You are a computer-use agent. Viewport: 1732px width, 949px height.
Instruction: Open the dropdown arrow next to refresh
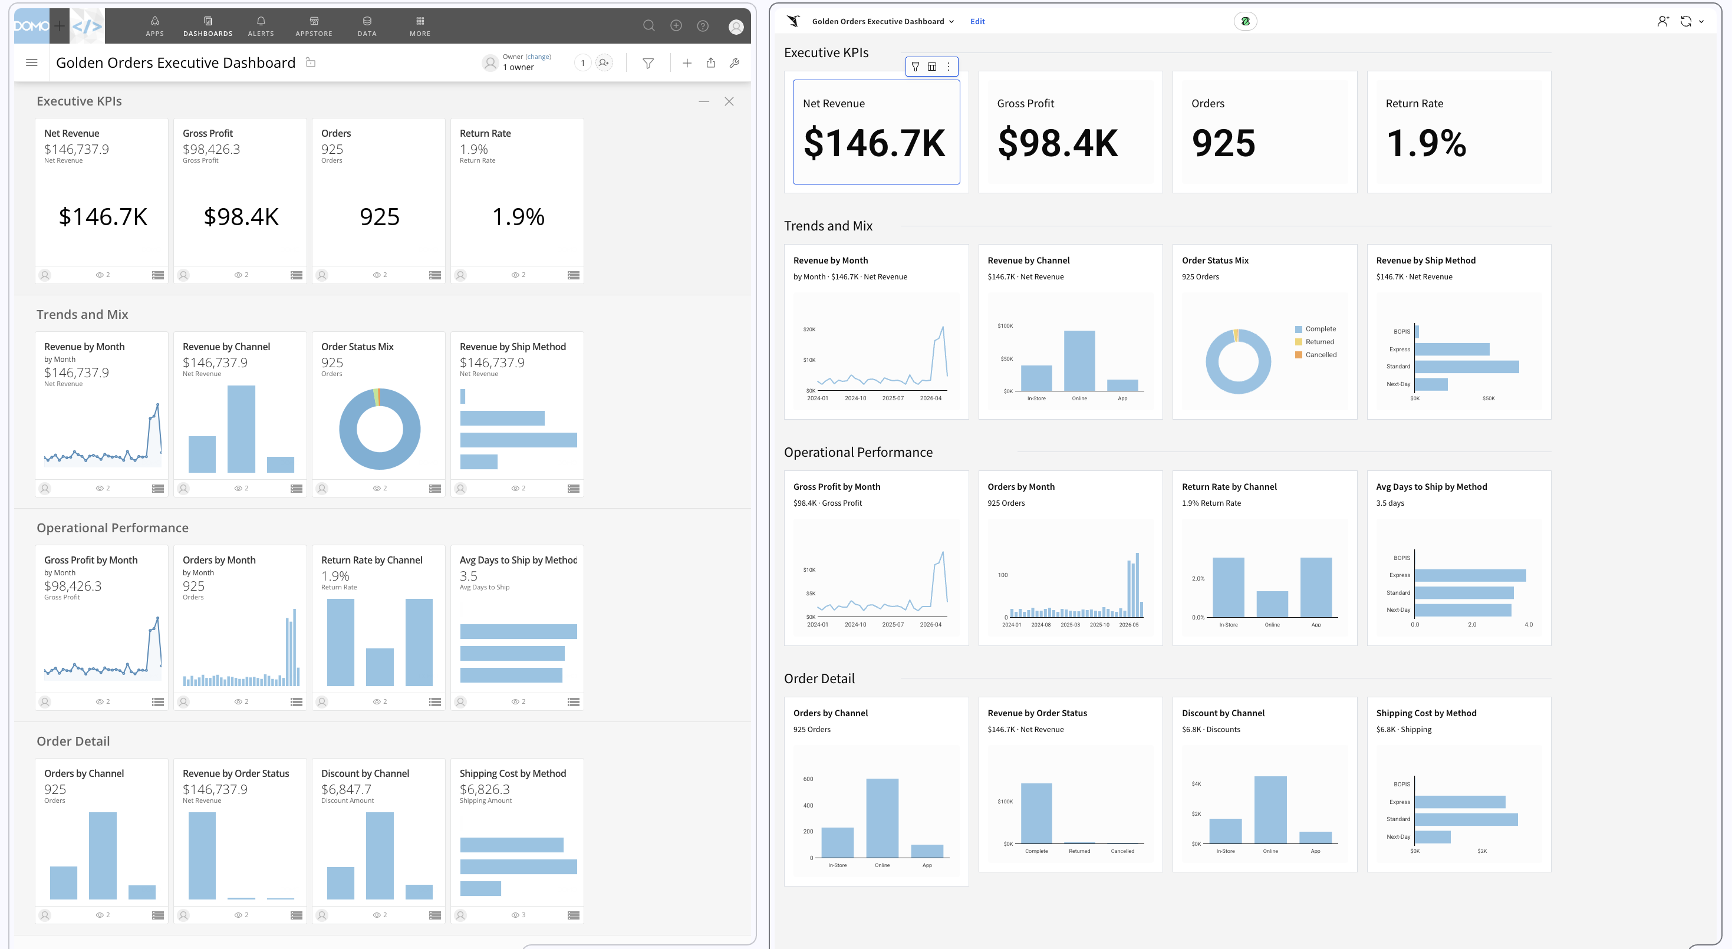click(1701, 21)
